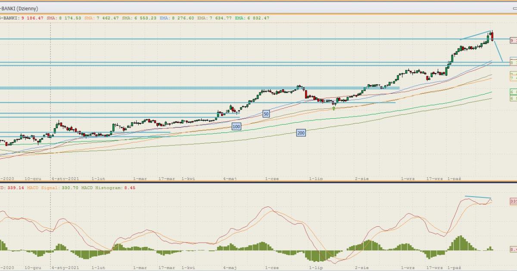Select the SMA 6 553.23 legend entry
The width and height of the screenshot is (517, 271).
pos(138,18)
